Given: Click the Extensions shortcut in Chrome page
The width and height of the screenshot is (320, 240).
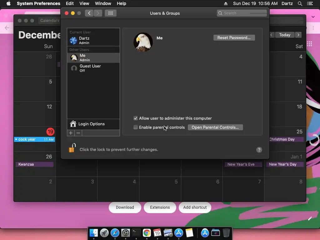Looking at the screenshot, I should [160, 207].
